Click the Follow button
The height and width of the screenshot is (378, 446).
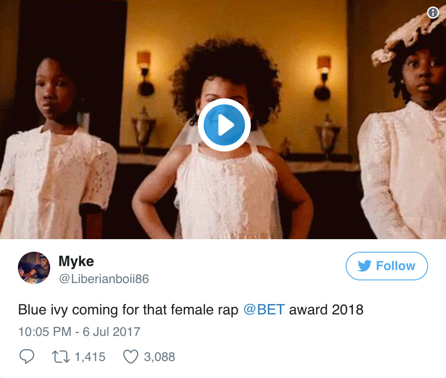[x=386, y=266]
